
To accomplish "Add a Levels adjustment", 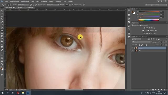I will coord(147,28).
